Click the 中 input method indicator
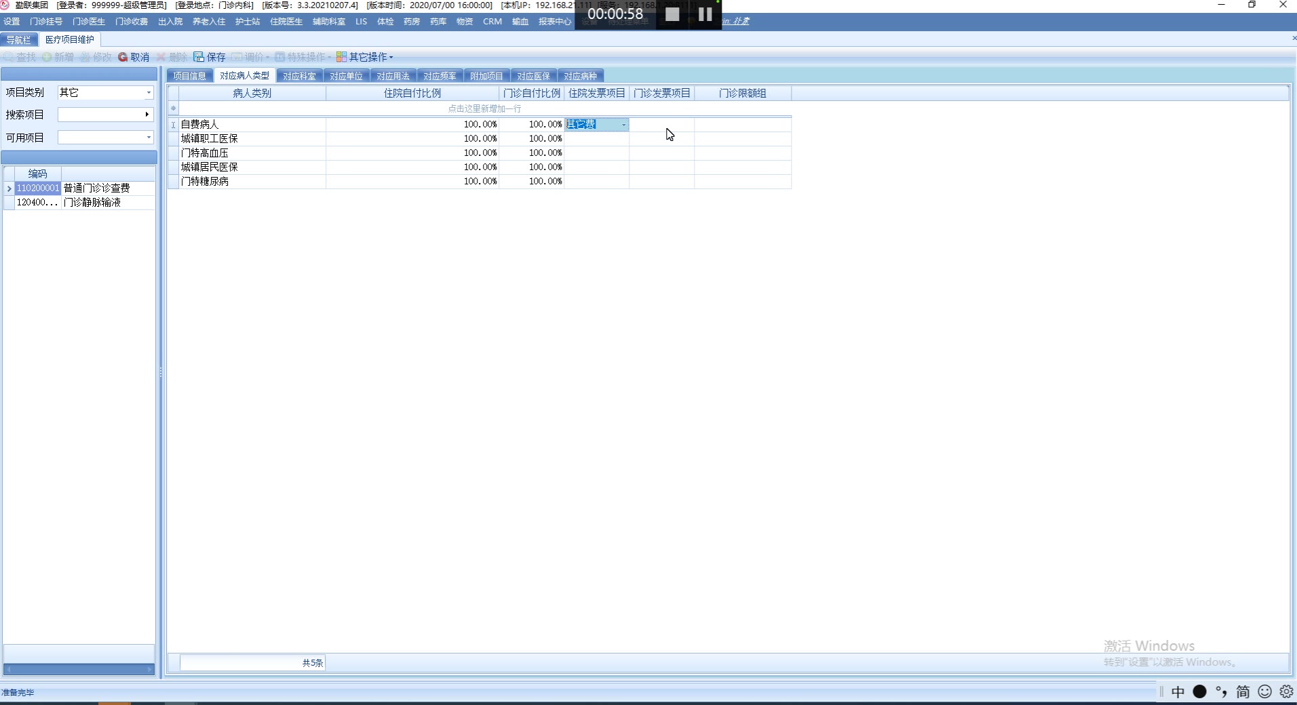This screenshot has height=705, width=1297. tap(1178, 692)
